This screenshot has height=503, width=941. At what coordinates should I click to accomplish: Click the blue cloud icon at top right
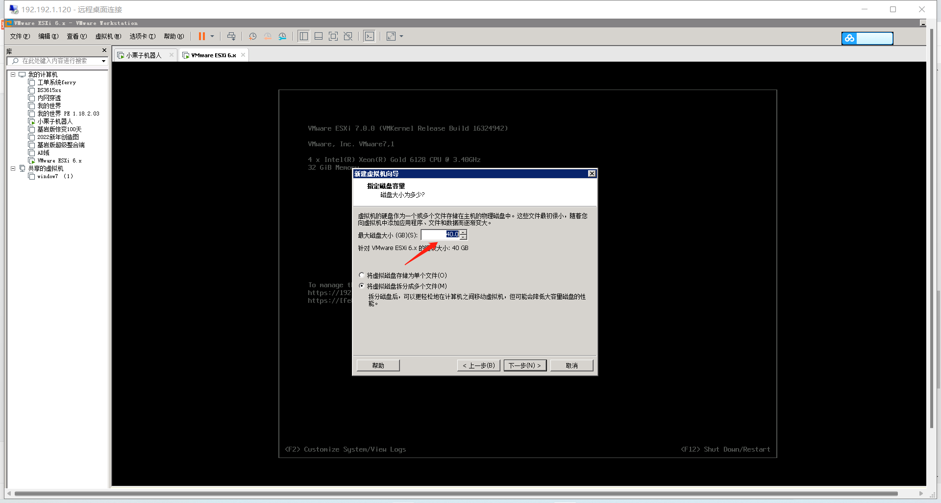click(849, 38)
